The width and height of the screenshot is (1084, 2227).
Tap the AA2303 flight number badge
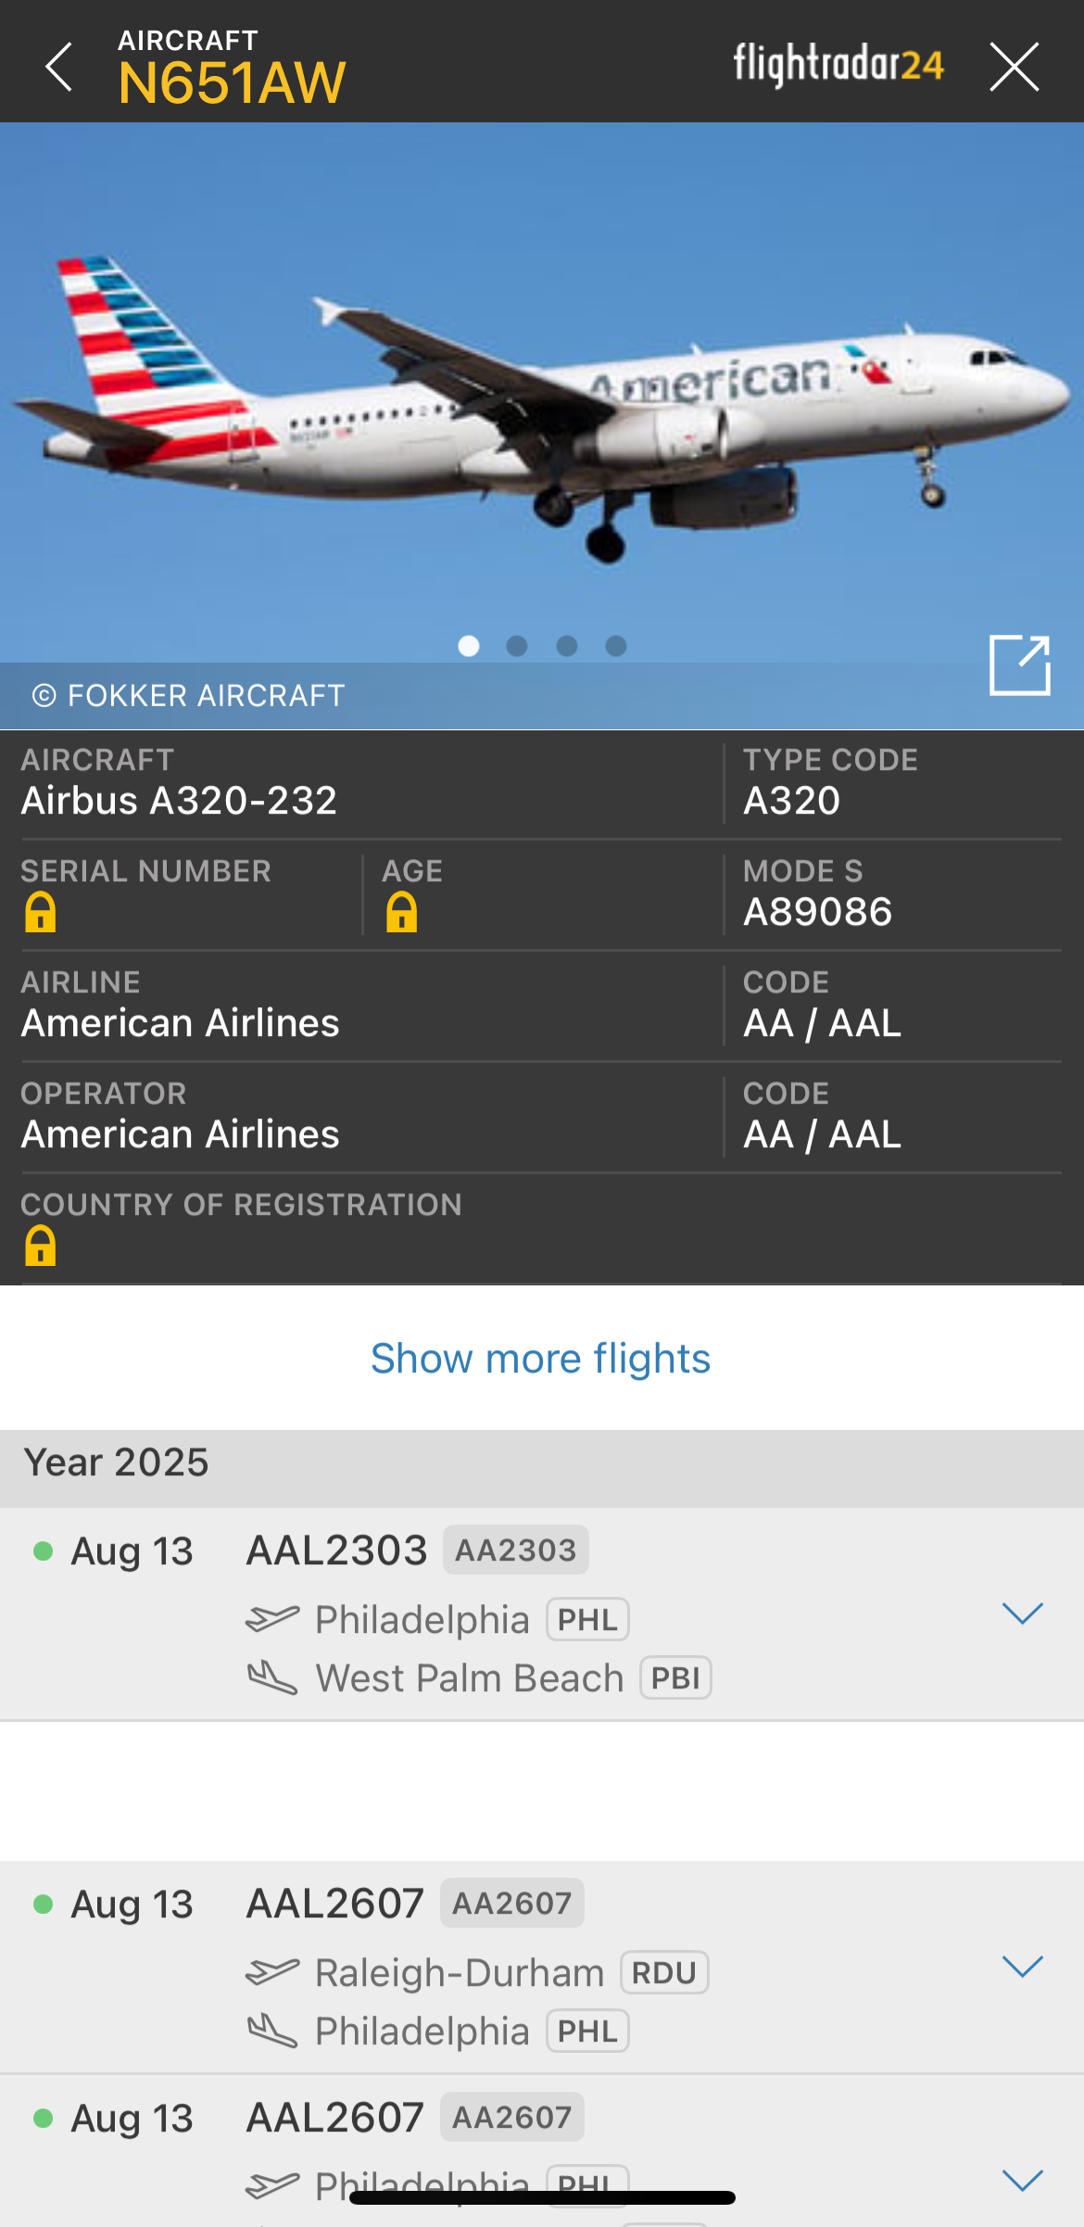(x=515, y=1550)
